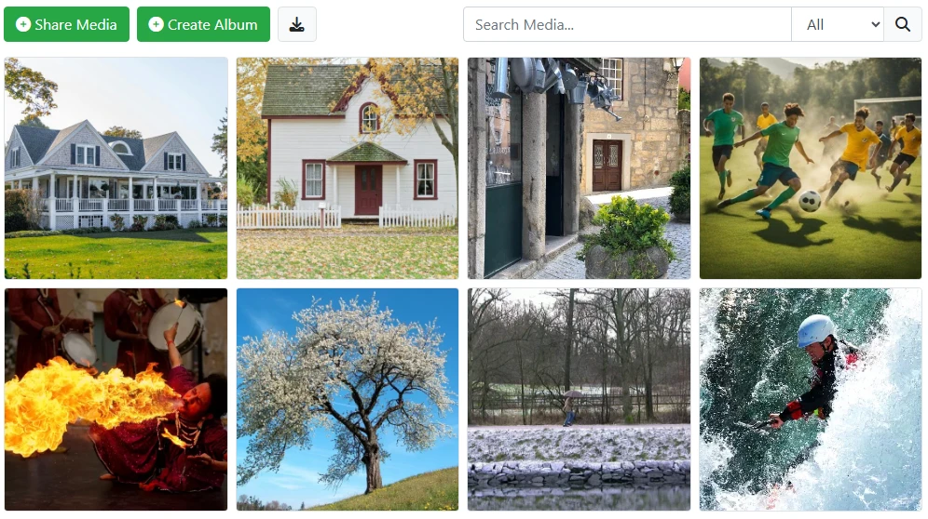928x519 pixels.
Task: Click the plus icon on Create Album
Action: point(156,24)
